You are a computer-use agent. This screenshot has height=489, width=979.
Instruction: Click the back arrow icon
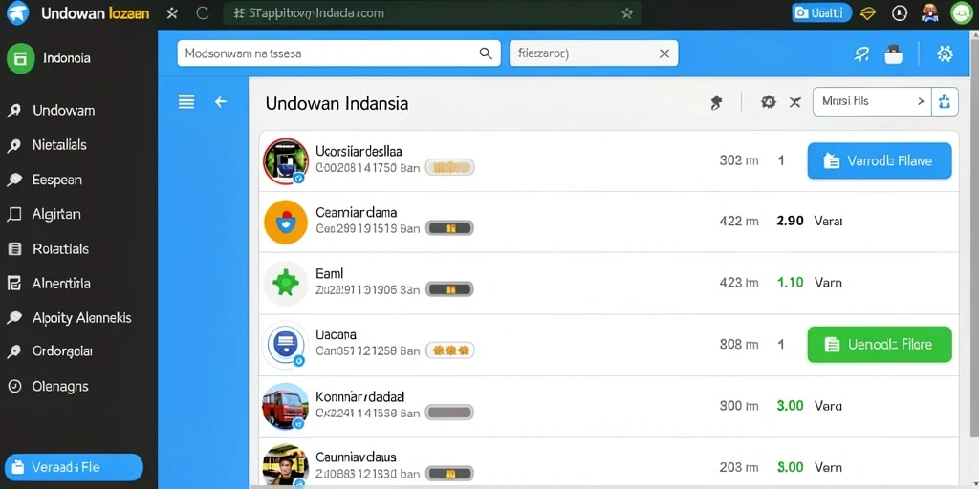(x=221, y=101)
